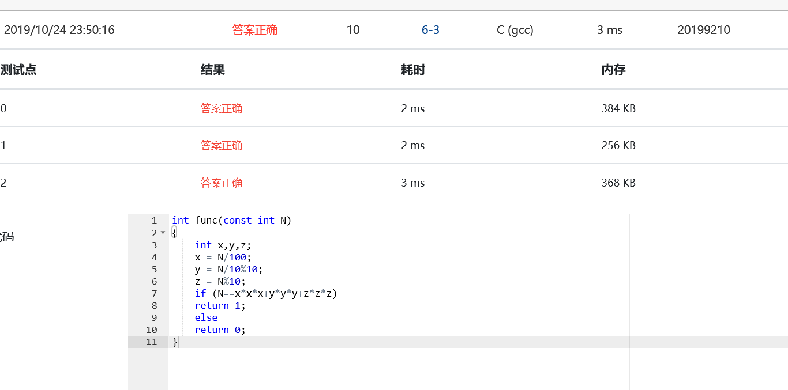Click line number 7 in the gutter
The height and width of the screenshot is (390, 788).
coord(154,293)
